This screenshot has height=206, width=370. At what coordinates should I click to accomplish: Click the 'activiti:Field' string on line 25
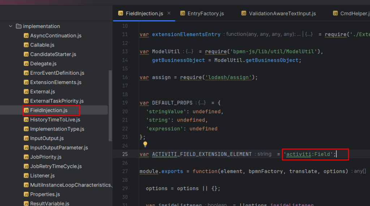click(309, 154)
